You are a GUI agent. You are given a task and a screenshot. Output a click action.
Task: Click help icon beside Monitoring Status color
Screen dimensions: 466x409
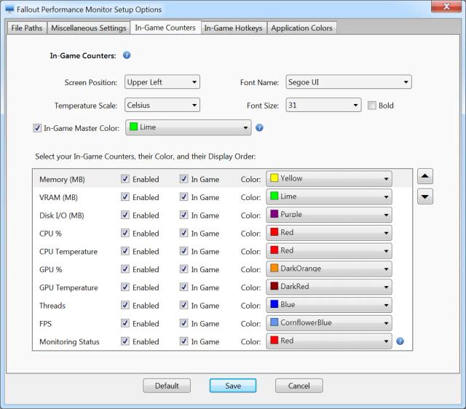[x=400, y=341]
